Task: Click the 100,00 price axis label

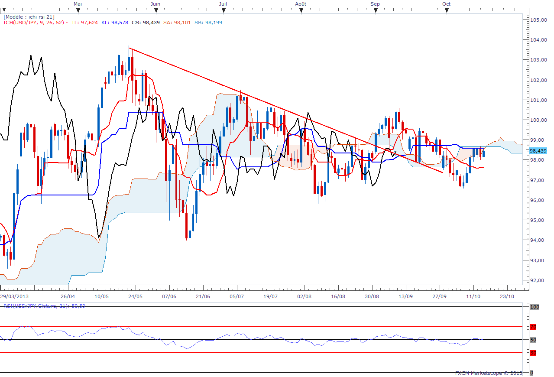Action: (x=538, y=120)
